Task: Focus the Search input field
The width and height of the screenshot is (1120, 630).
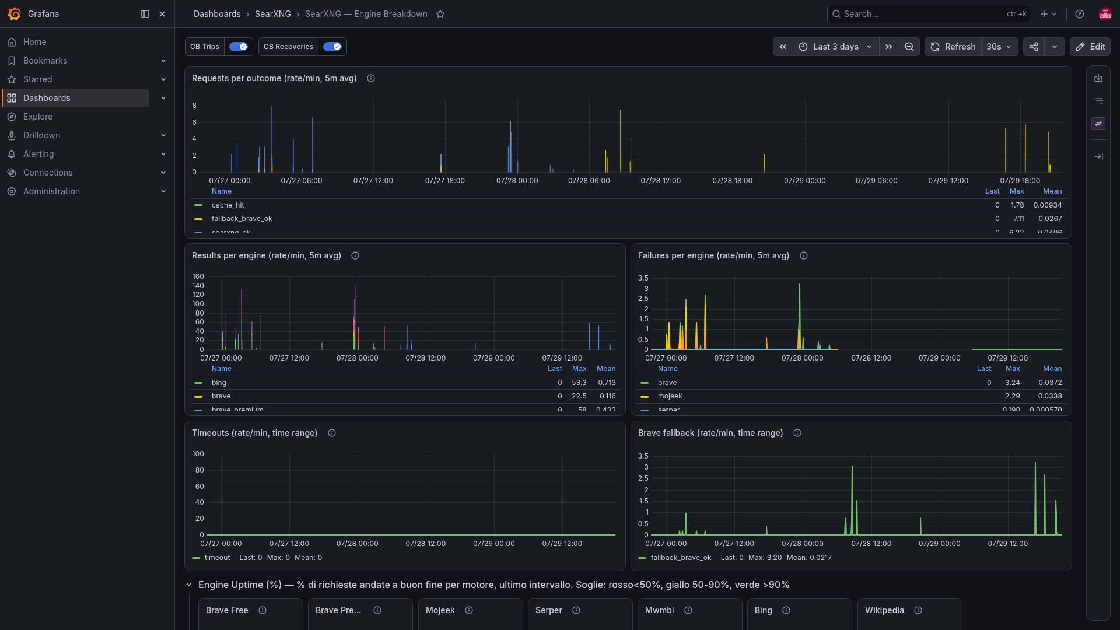Action: pyautogui.click(x=929, y=14)
